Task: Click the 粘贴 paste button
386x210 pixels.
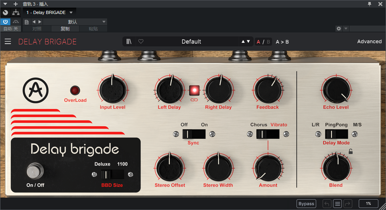Action: click(93, 29)
